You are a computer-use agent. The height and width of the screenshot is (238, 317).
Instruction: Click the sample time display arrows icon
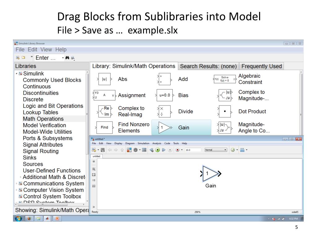(94, 180)
